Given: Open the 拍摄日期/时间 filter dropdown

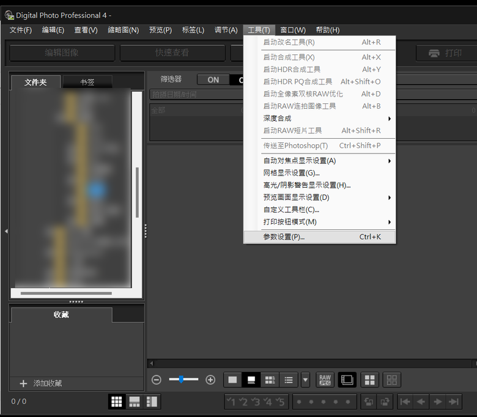Looking at the screenshot, I should coord(196,95).
